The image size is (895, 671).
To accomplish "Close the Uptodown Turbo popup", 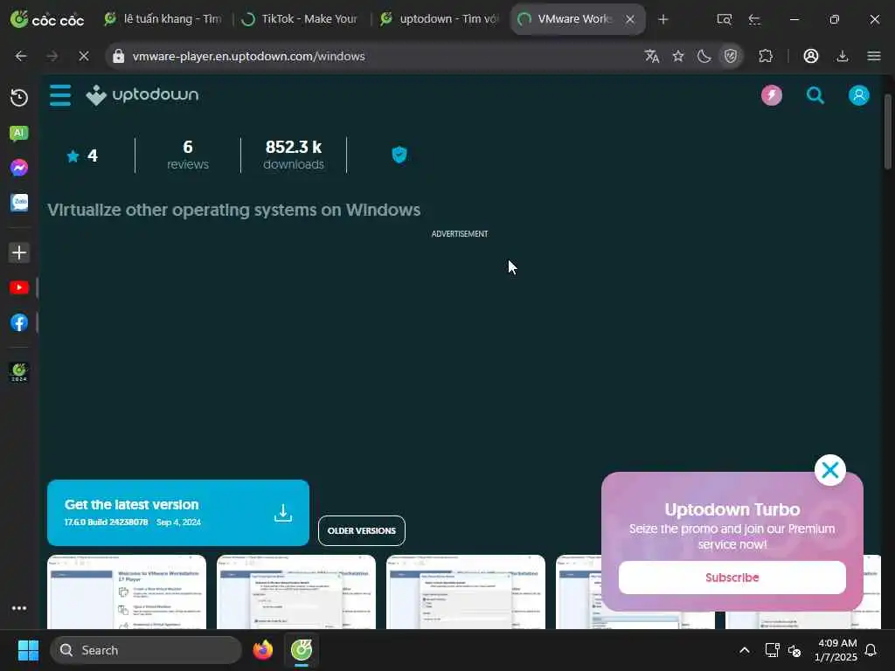I will pos(830,470).
